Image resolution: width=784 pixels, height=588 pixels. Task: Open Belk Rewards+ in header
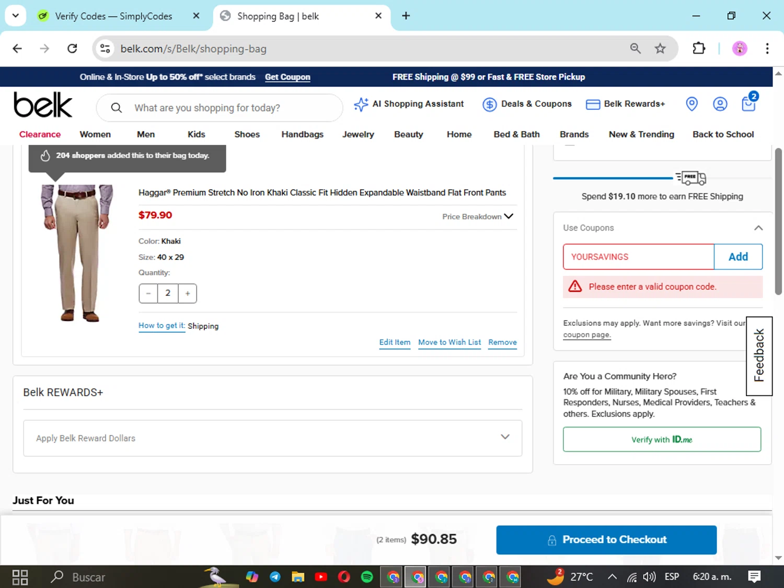tap(625, 104)
